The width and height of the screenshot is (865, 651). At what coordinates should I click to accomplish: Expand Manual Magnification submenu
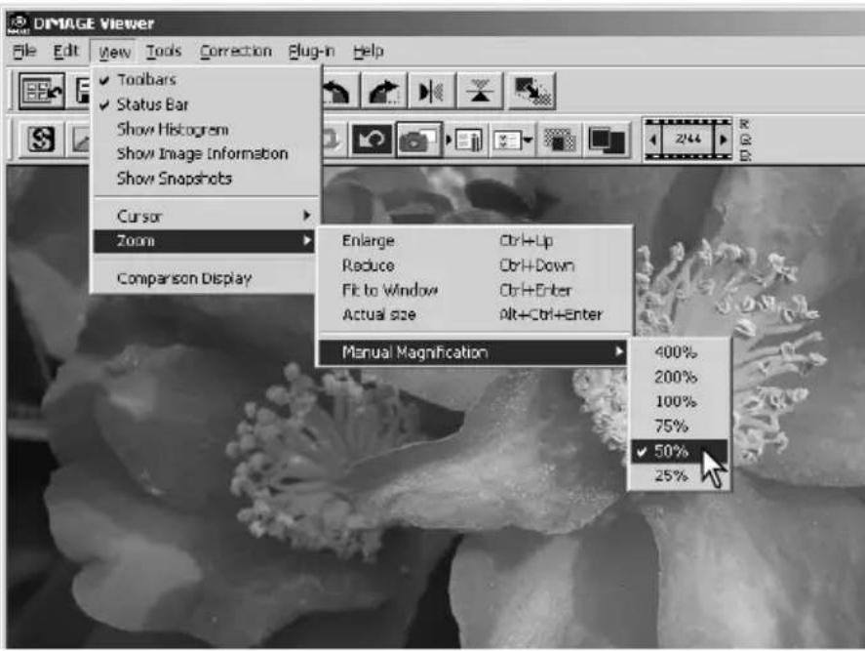473,352
